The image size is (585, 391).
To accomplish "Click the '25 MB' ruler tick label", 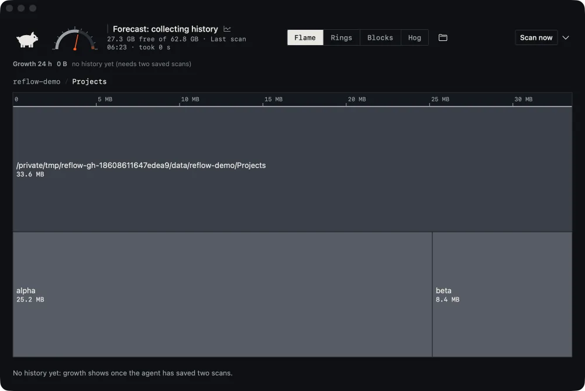I will 441,100.
